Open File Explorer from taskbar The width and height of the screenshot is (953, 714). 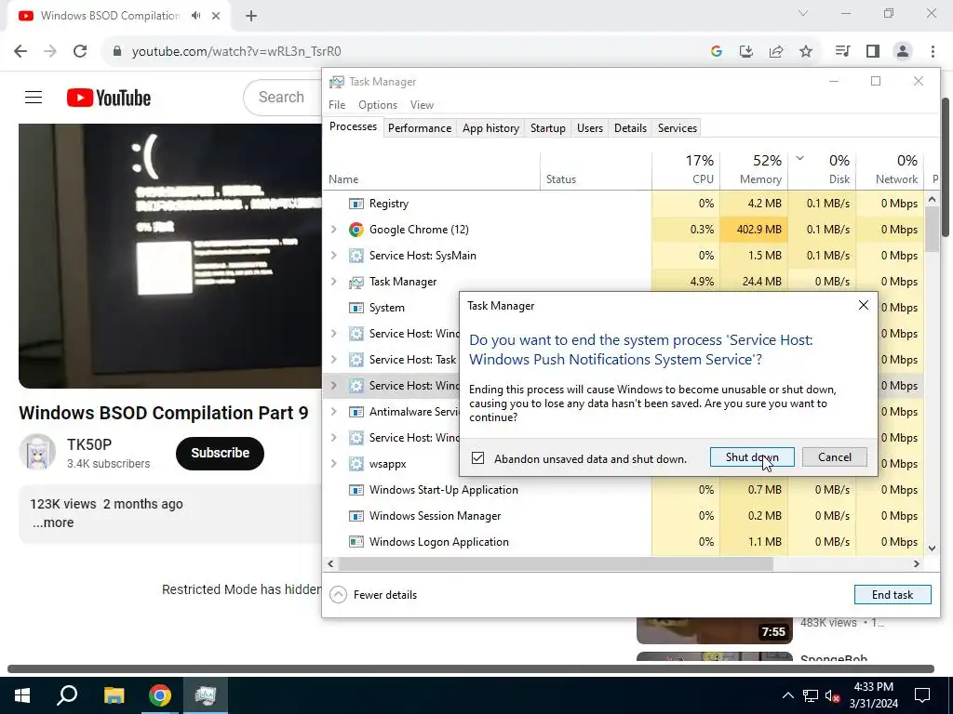[x=114, y=695]
